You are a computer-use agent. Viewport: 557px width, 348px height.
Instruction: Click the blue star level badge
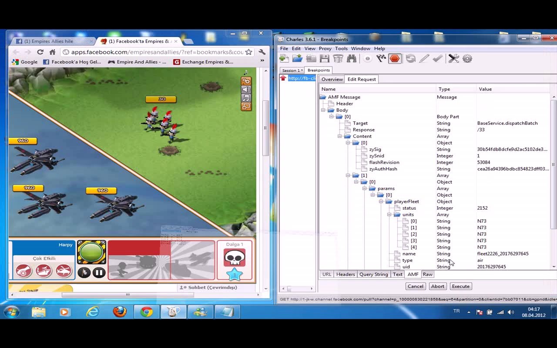pos(235,274)
